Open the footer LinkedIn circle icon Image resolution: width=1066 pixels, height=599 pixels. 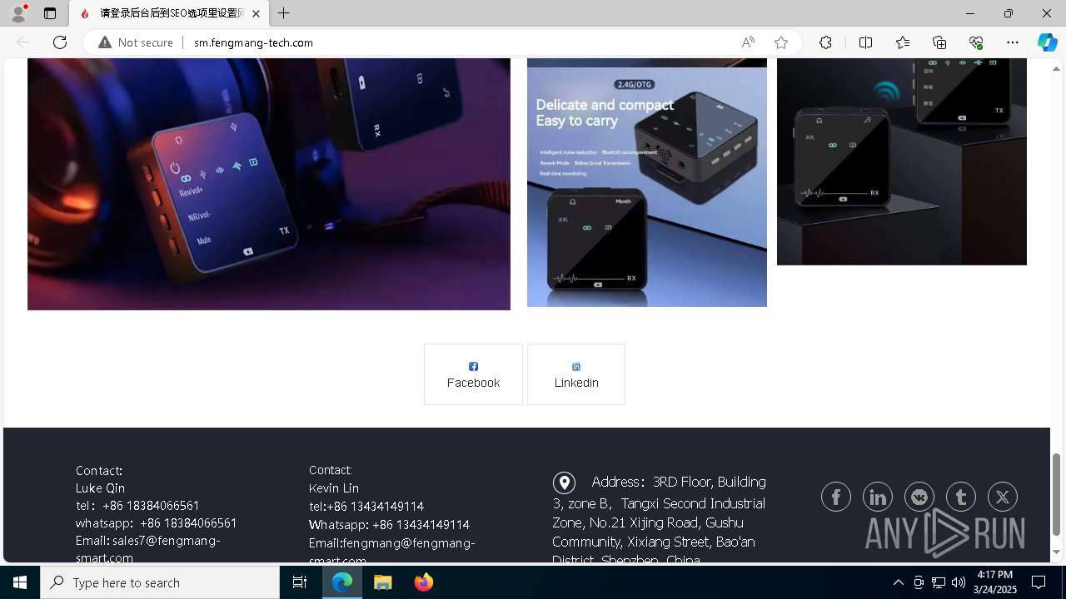(x=878, y=497)
